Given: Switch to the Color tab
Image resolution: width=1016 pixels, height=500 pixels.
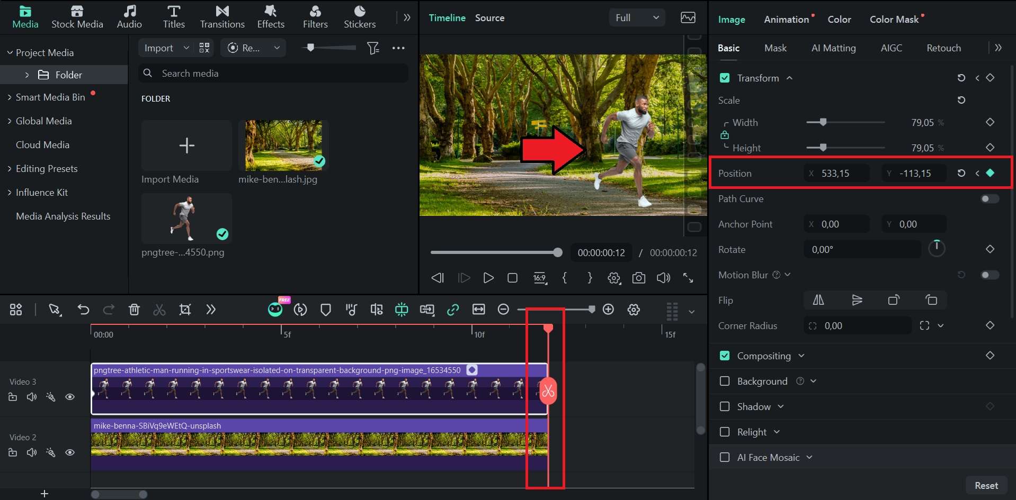Looking at the screenshot, I should pos(839,20).
